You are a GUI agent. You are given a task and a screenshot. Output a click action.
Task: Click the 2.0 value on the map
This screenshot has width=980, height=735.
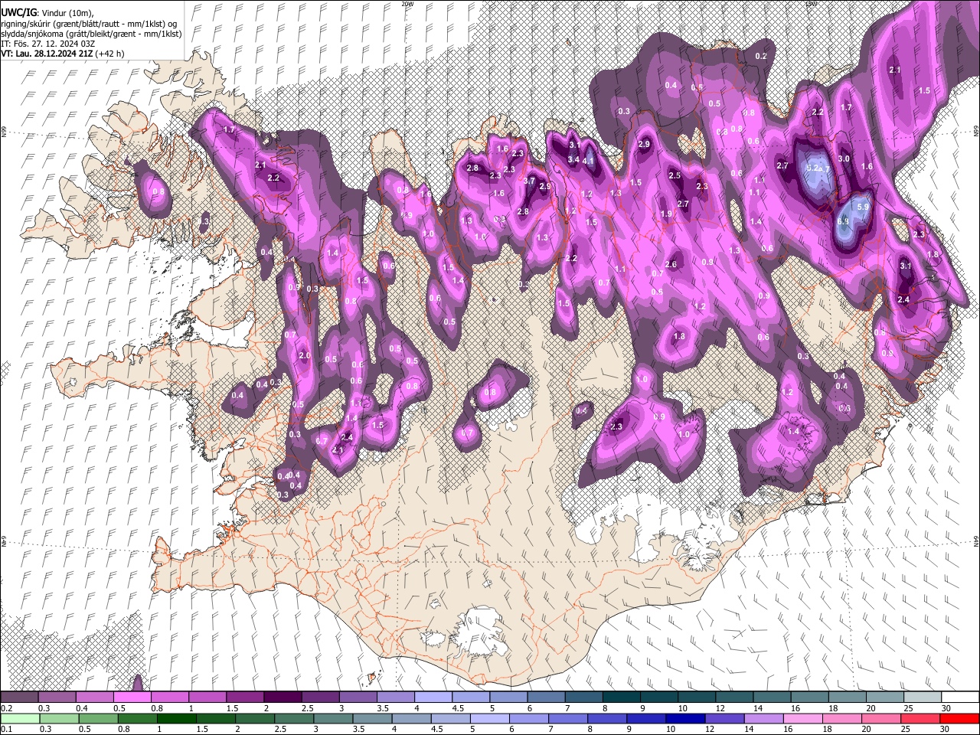click(x=305, y=356)
